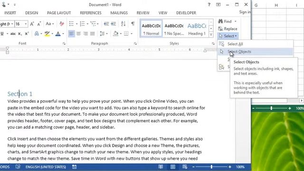
Task: Center the paragraph text
Action: 78,34
